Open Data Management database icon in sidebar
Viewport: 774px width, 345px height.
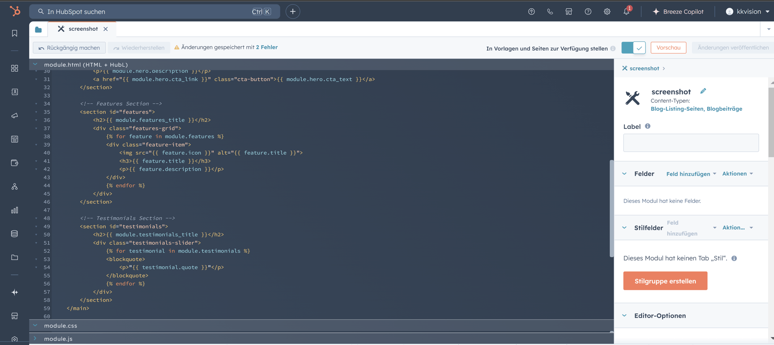coord(15,234)
